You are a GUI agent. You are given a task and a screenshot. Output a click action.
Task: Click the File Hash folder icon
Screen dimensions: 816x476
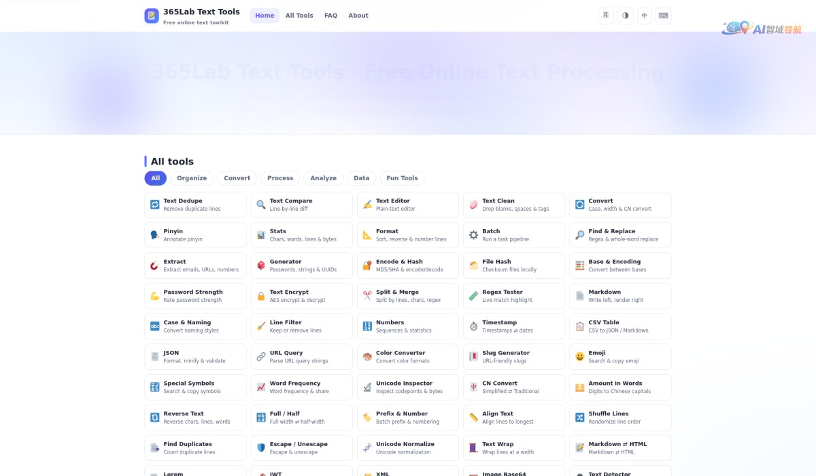[473, 265]
